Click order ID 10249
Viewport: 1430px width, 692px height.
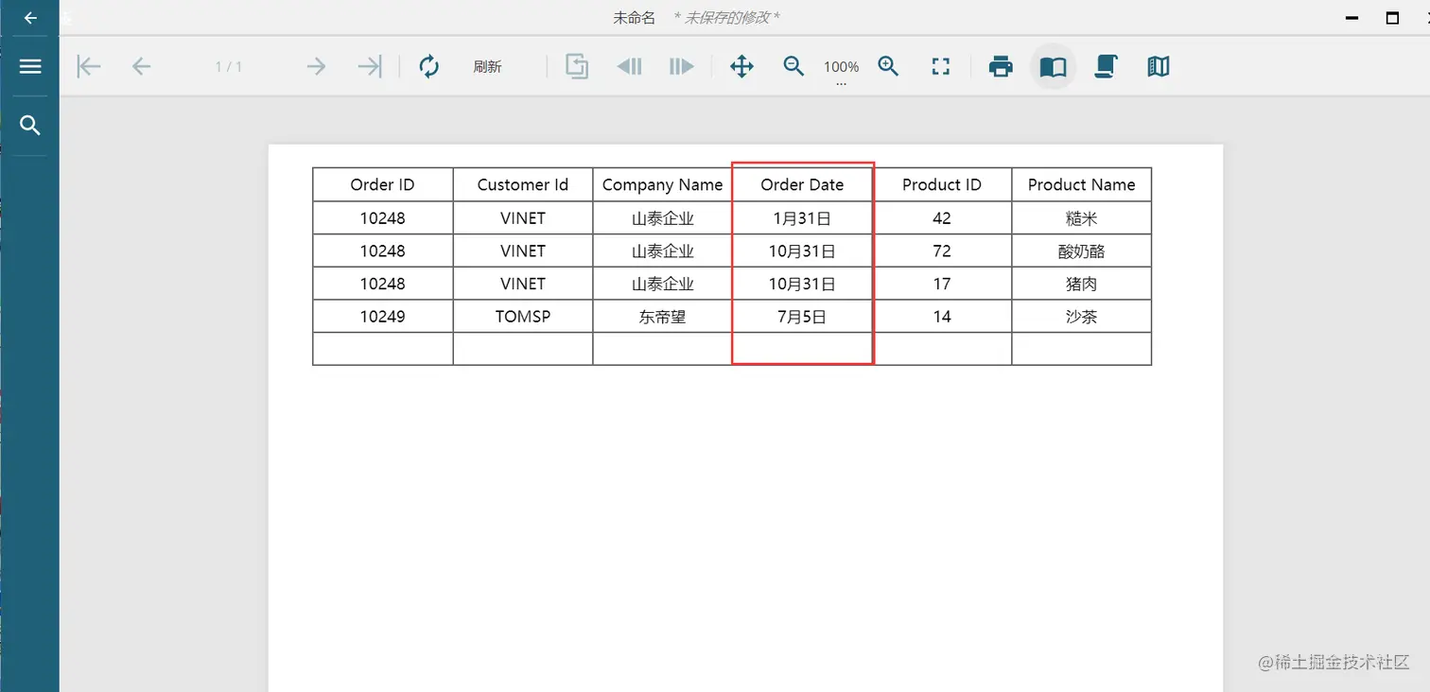[x=382, y=317]
